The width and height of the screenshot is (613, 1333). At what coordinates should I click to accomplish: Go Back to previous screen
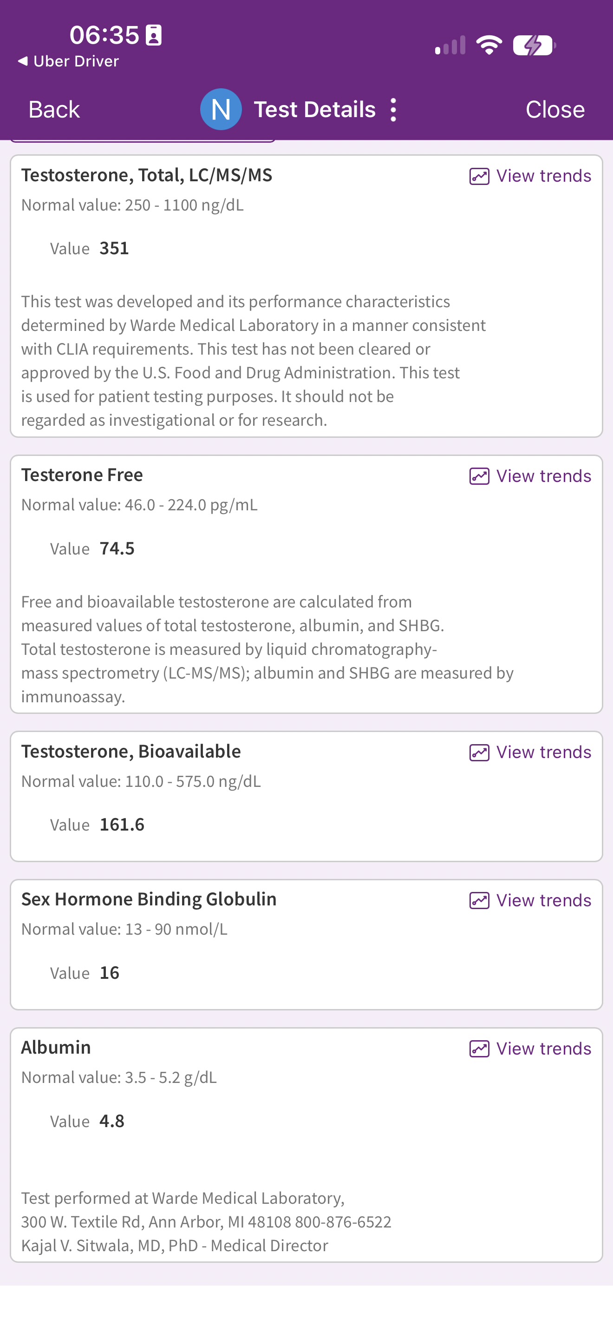pos(54,110)
